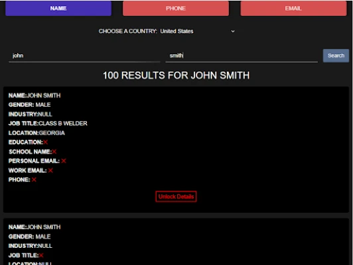Click the red X beside WORK EMAIL

(50, 170)
